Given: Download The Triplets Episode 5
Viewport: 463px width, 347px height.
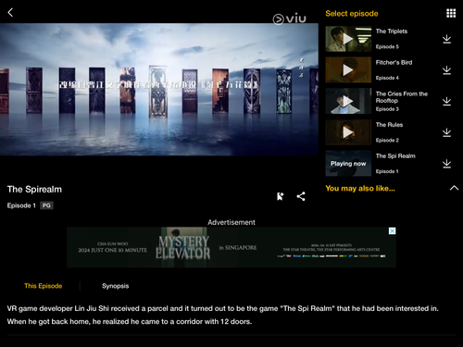Looking at the screenshot, I should click(446, 39).
